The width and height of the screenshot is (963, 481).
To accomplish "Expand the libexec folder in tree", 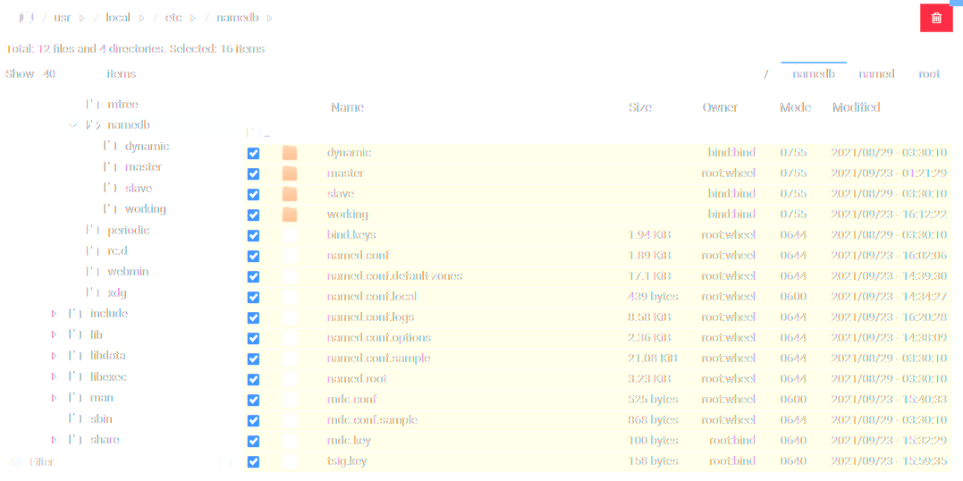I will (54, 377).
